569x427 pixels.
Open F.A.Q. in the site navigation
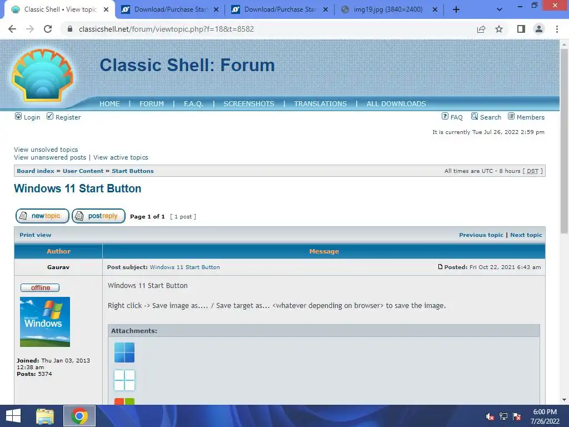pos(193,104)
